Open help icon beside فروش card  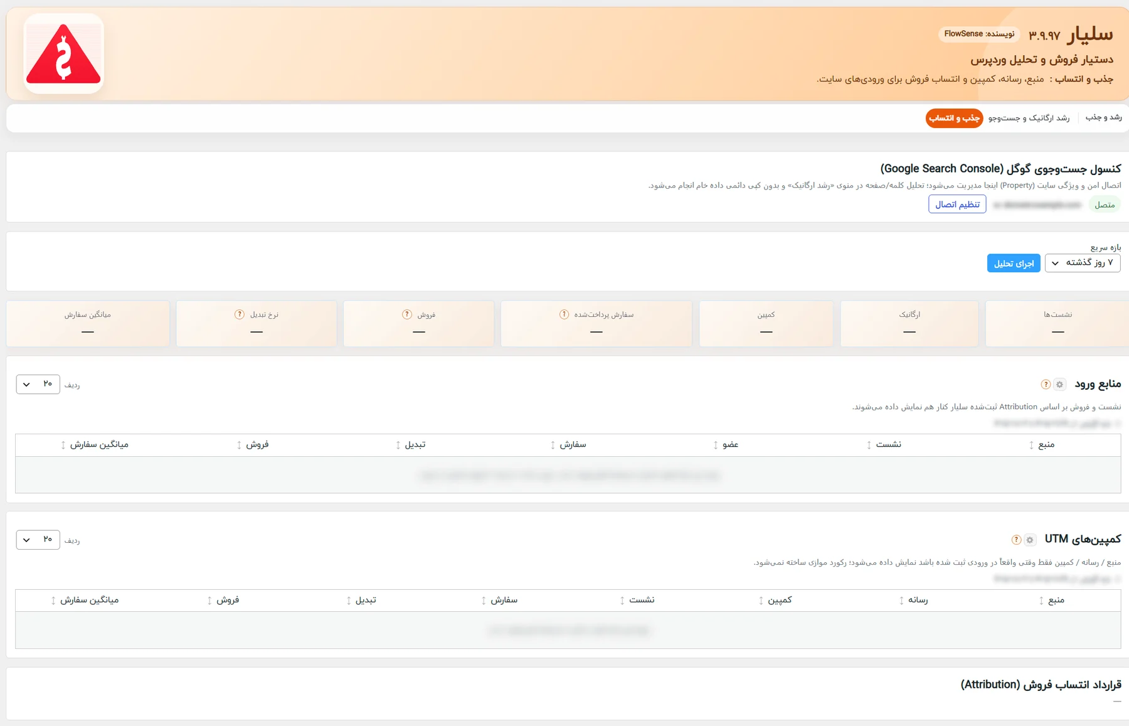[x=407, y=314]
